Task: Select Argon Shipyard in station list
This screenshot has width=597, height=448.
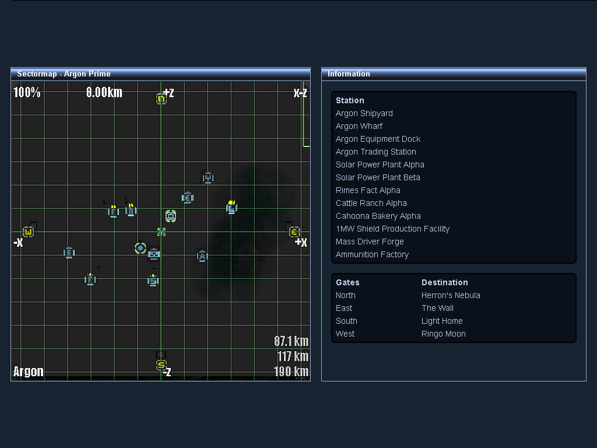Action: tap(364, 114)
